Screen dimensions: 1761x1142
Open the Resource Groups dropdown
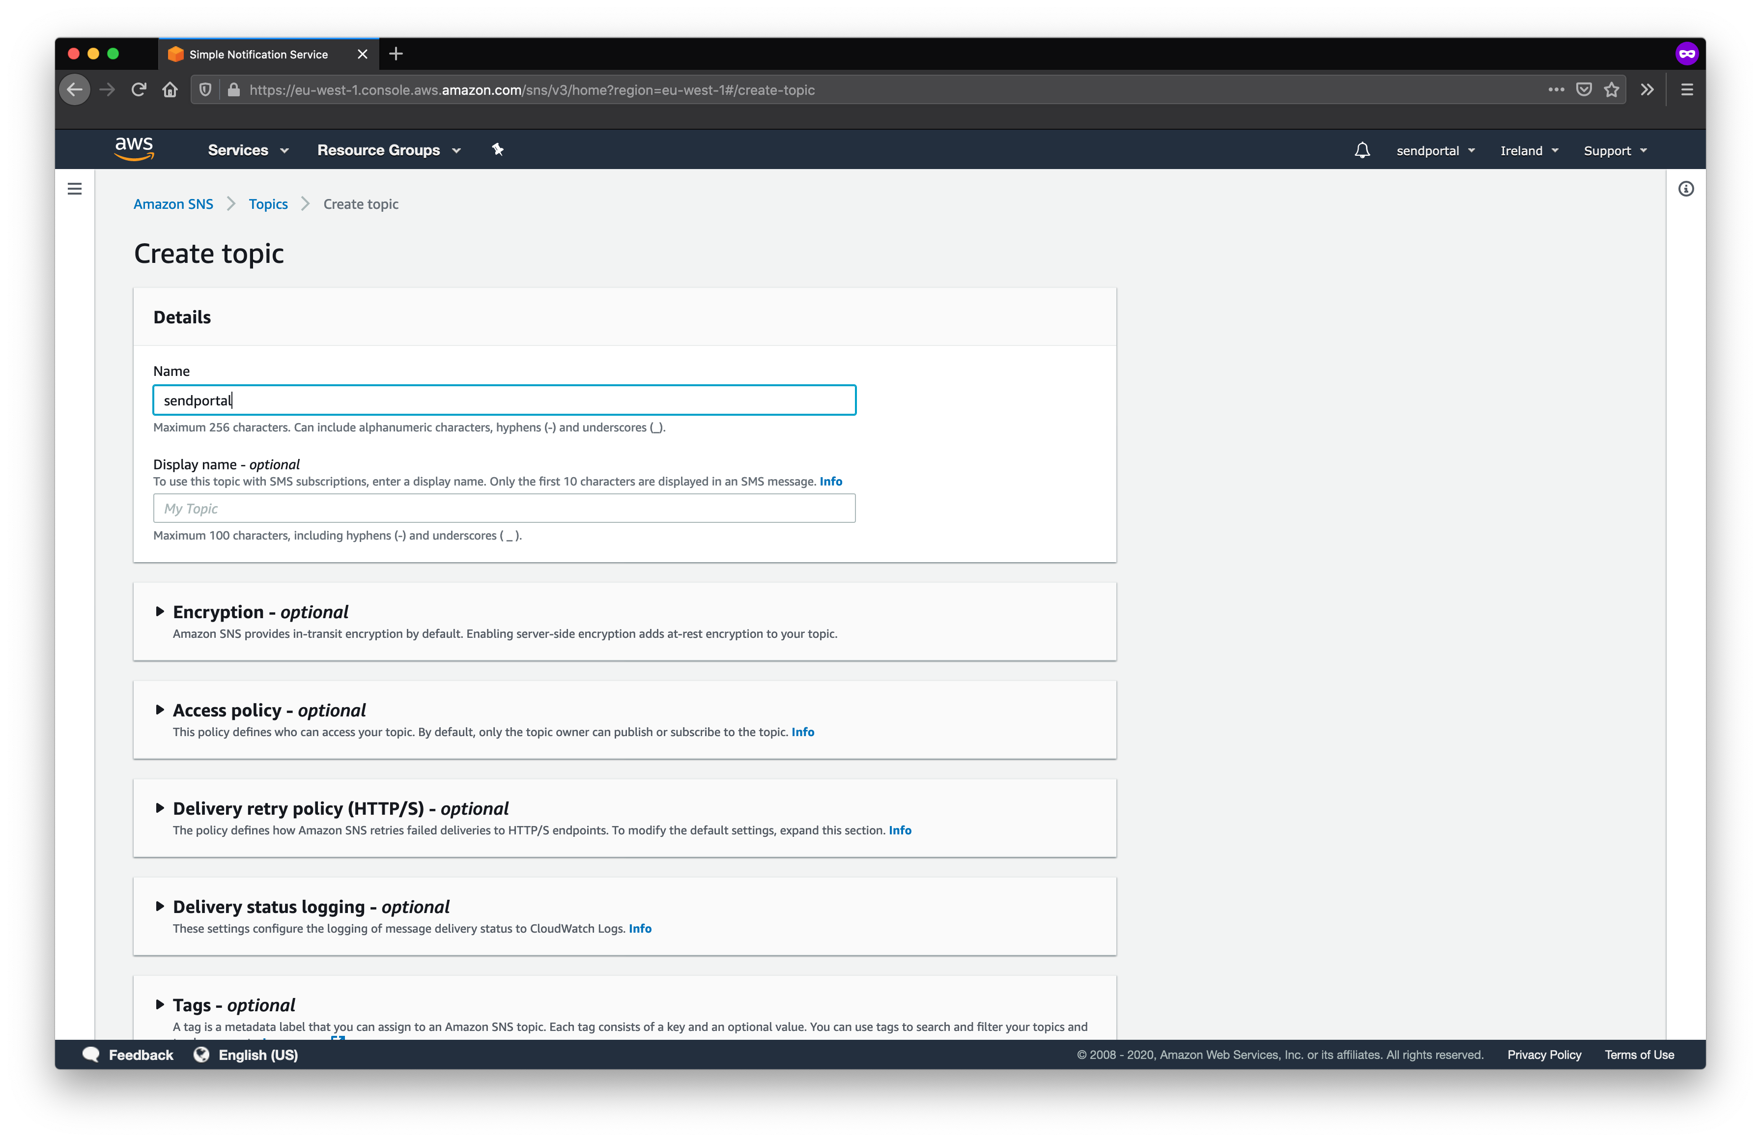tap(389, 149)
